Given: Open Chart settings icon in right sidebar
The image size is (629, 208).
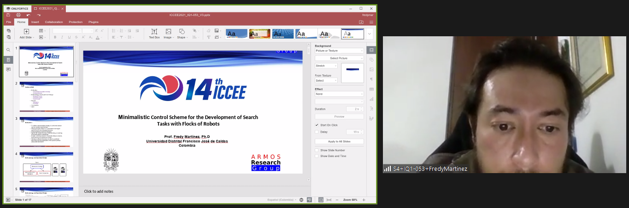Looking at the screenshot, I should pyautogui.click(x=371, y=99).
